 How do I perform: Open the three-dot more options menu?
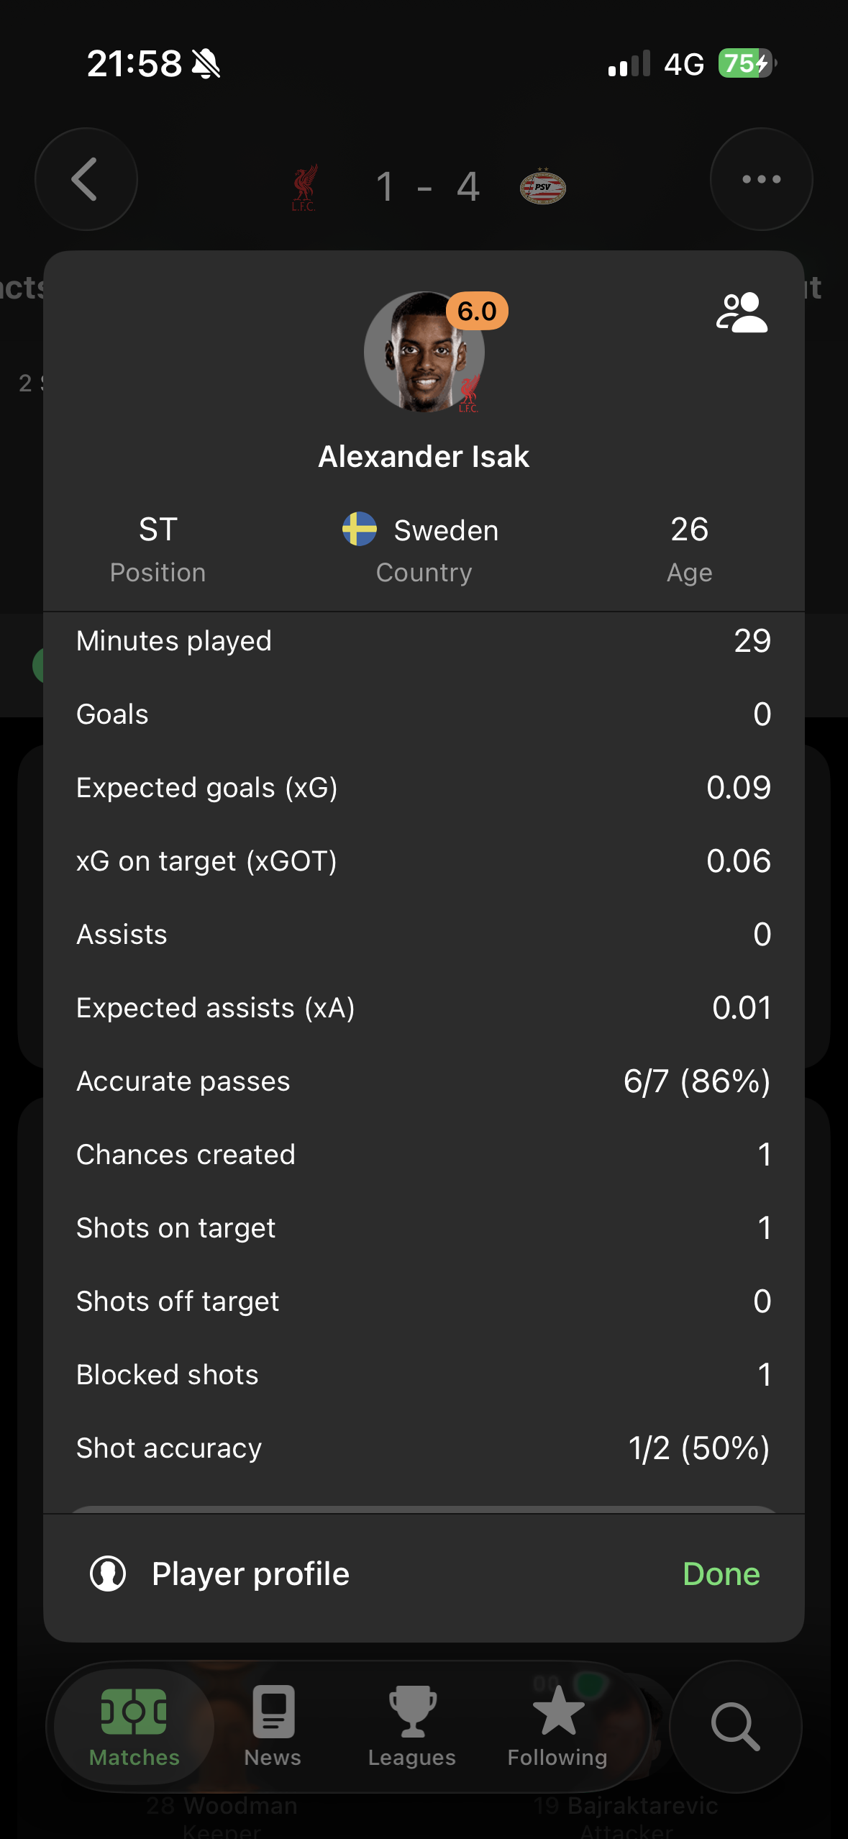coord(761,179)
